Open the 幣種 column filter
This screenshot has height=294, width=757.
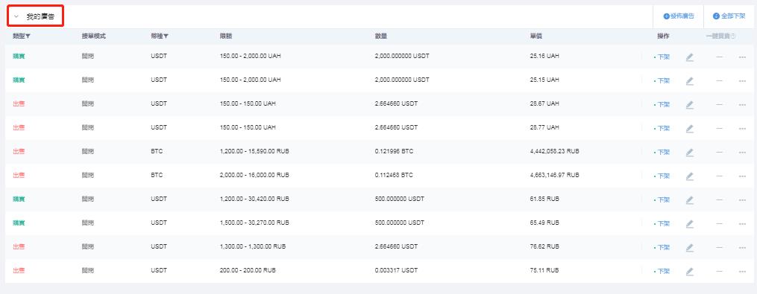166,36
